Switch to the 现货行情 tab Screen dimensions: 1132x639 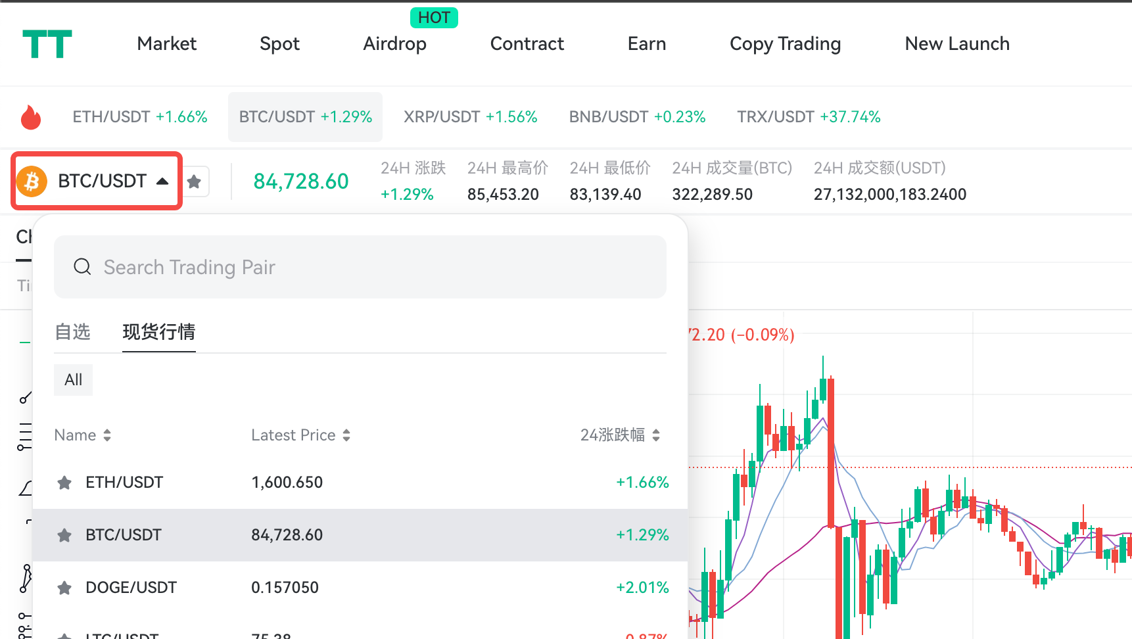pyautogui.click(x=158, y=332)
